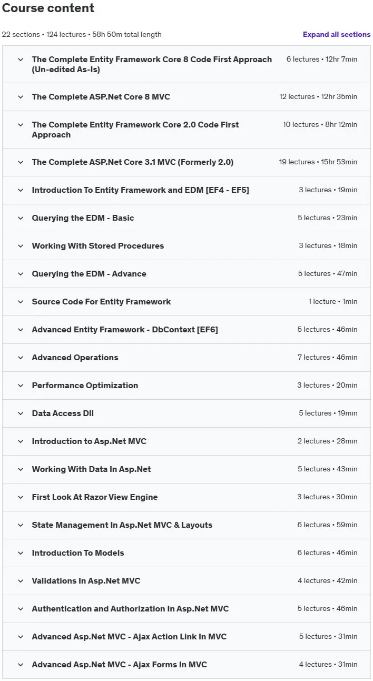Click chevron for Source Code For Entity Framework
Screen dimensions: 373x681
21,302
